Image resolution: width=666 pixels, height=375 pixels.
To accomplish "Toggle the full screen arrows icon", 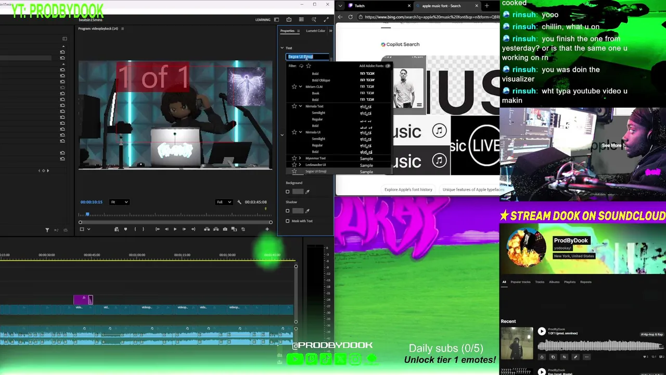I will click(x=326, y=20).
